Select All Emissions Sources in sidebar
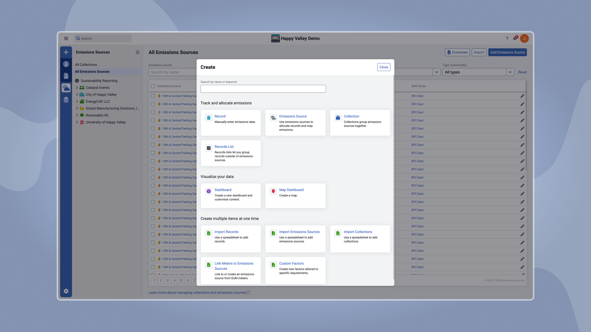Screen dimensions: 591x332 coord(92,72)
